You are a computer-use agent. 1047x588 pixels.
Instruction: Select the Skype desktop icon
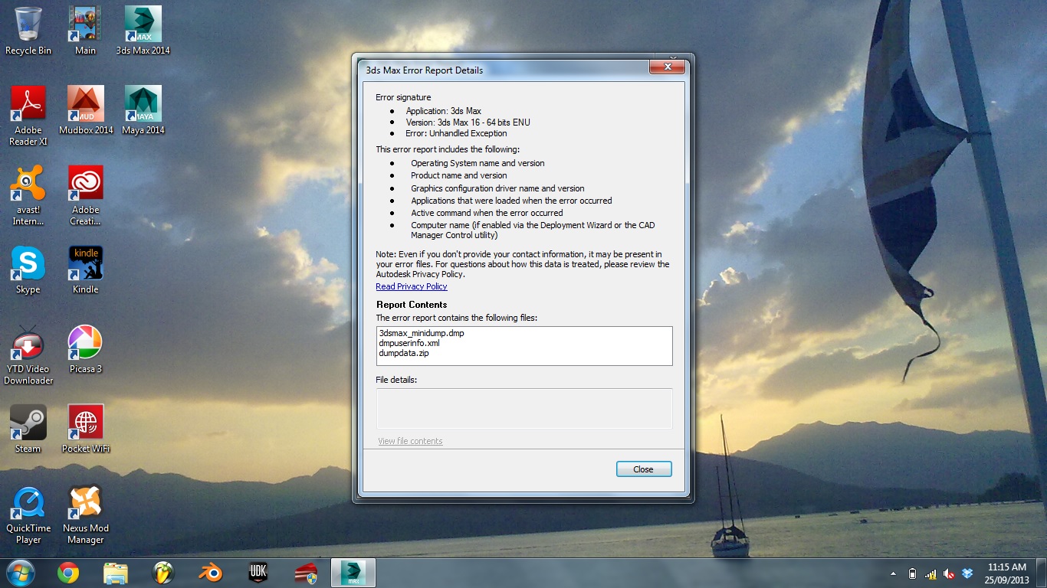28,269
